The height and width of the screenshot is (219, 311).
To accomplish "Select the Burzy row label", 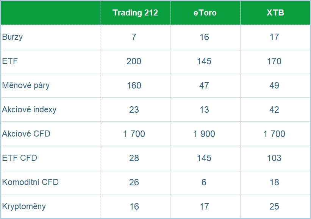I will (x=13, y=37).
